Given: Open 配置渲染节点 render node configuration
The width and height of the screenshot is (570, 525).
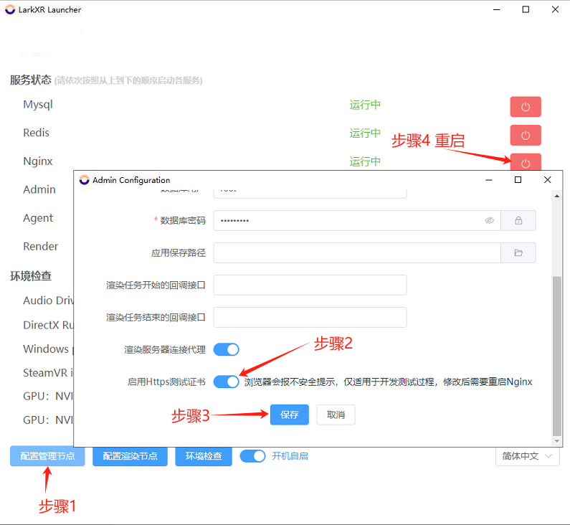Looking at the screenshot, I should pos(130,456).
